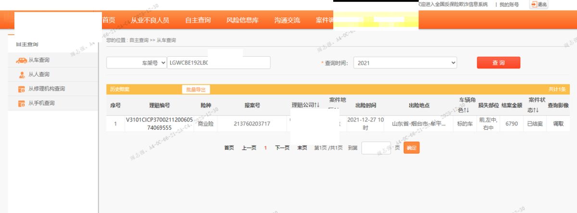Click the page number input field

(376, 148)
